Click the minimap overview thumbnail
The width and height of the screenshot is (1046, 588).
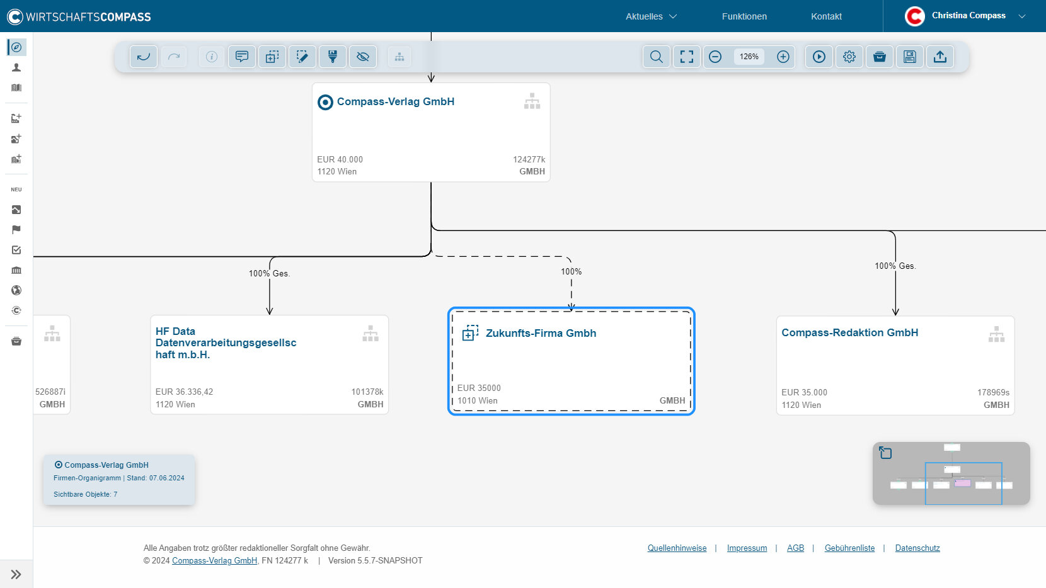click(x=951, y=473)
